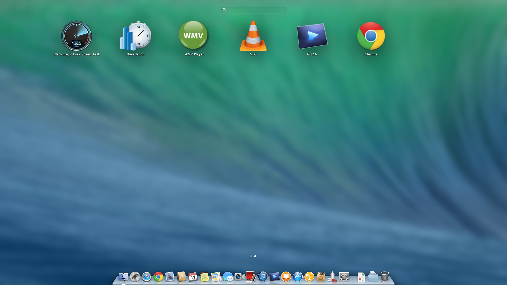Launch NovaBench from Launchpad
Screen dimensions: 507x285
[135, 36]
